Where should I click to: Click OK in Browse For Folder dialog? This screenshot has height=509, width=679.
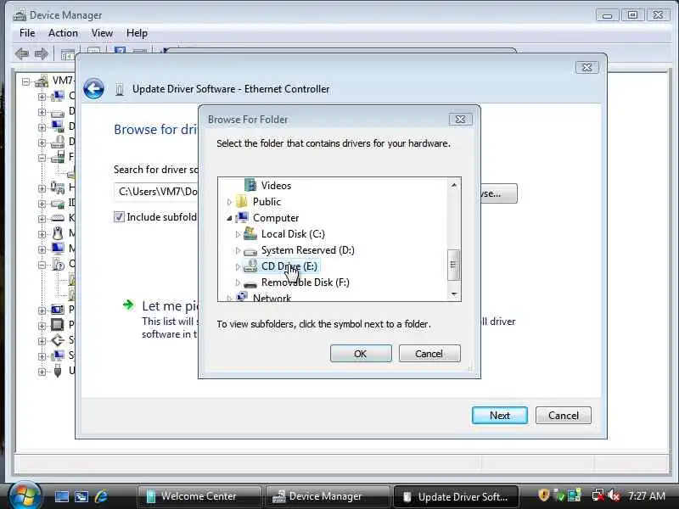click(x=361, y=354)
